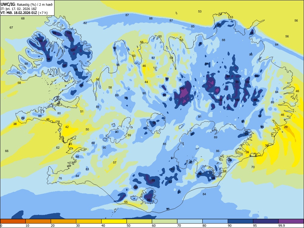Click the orange 10–20 legend swatch
Screen dimensions: 304x228
[x=38, y=221]
